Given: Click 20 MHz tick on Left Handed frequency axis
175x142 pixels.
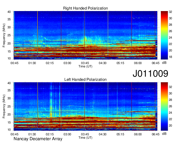Looking at the screenshot, I should 9,114.
